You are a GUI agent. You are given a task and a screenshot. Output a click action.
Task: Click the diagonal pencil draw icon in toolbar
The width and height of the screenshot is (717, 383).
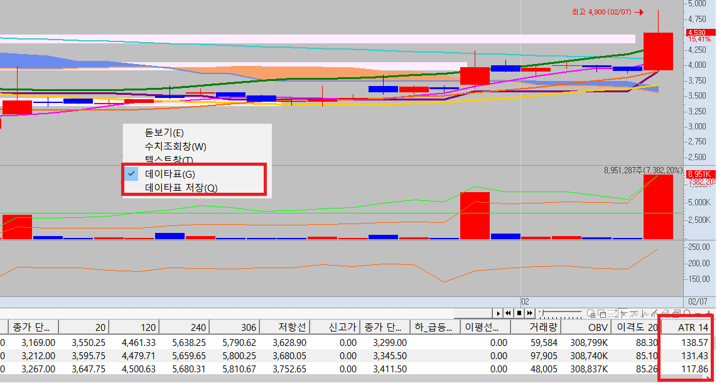click(x=655, y=313)
